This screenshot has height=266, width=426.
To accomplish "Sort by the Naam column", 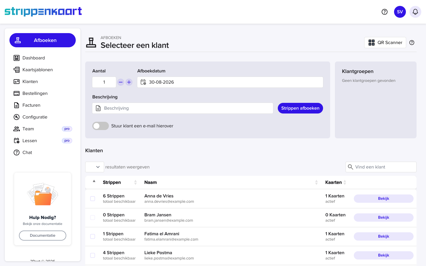I will 231,182.
